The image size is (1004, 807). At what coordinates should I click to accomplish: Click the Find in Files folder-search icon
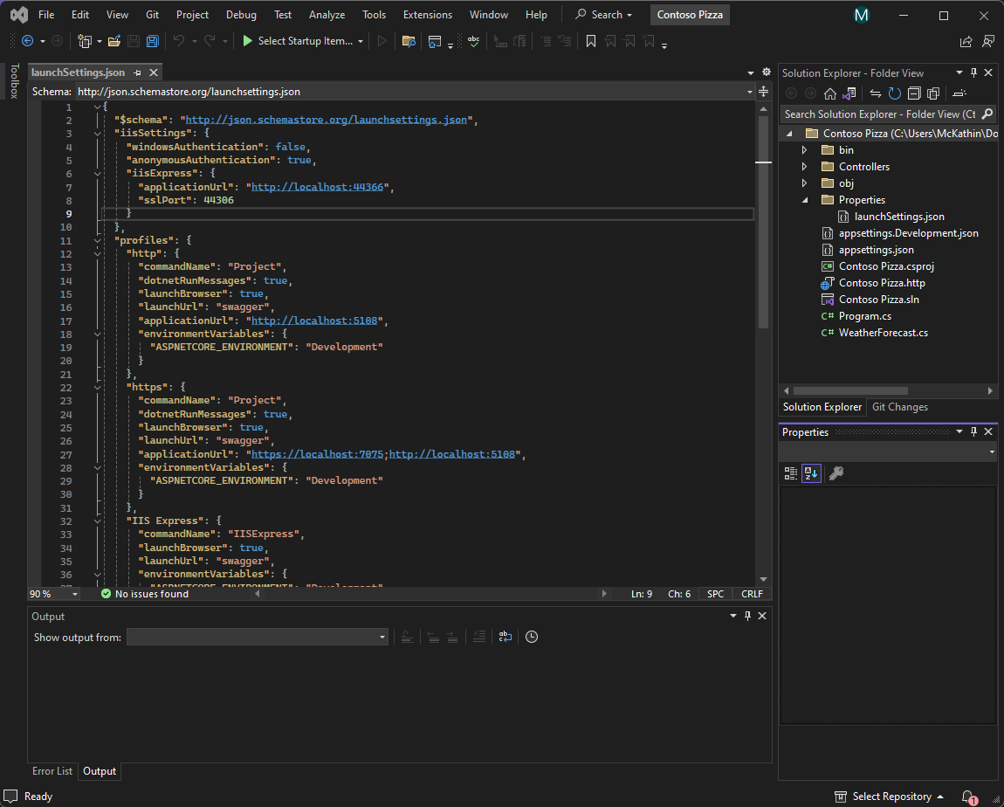[409, 41]
